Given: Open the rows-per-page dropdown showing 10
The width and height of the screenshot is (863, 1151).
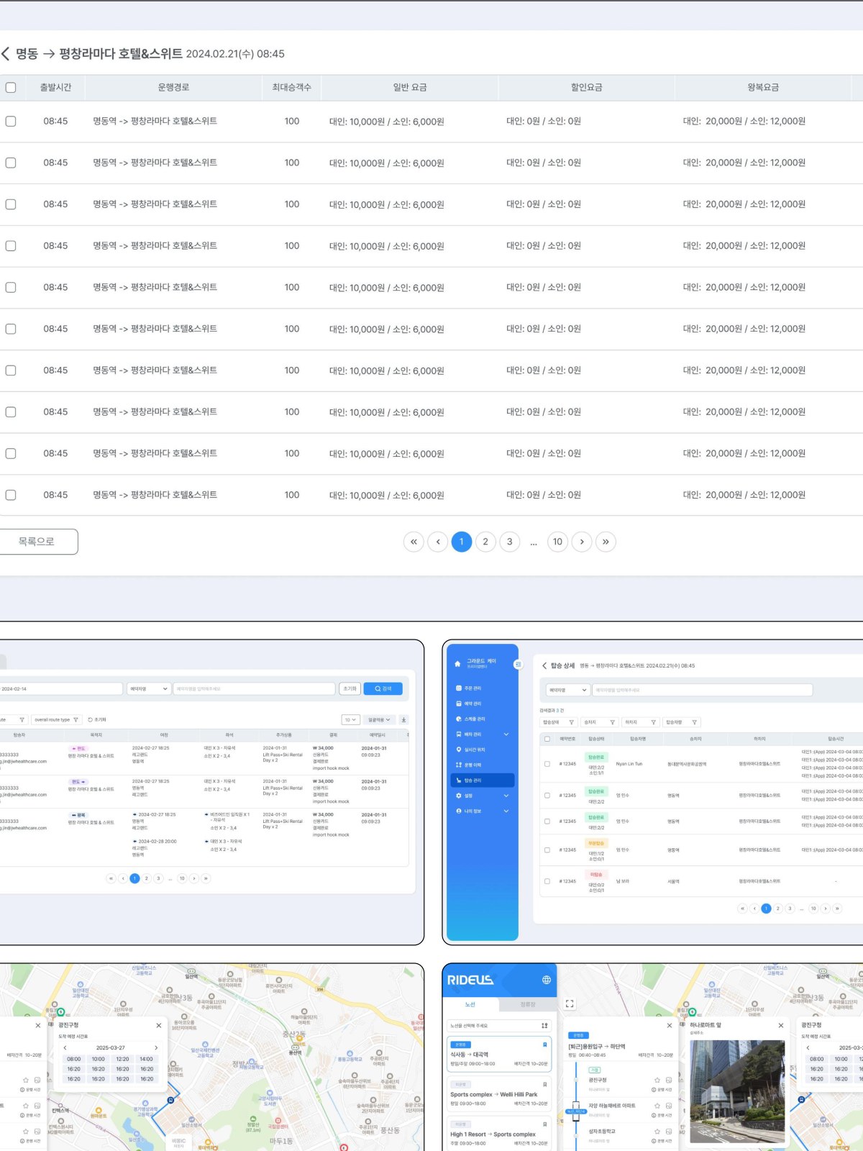Looking at the screenshot, I should (x=350, y=719).
